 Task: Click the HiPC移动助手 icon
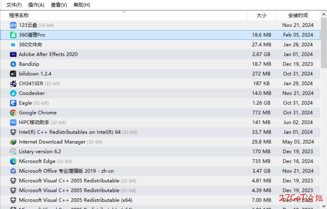coord(13,122)
